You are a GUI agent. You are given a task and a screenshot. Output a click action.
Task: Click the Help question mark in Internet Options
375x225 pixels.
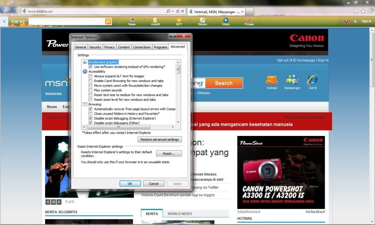click(x=173, y=36)
